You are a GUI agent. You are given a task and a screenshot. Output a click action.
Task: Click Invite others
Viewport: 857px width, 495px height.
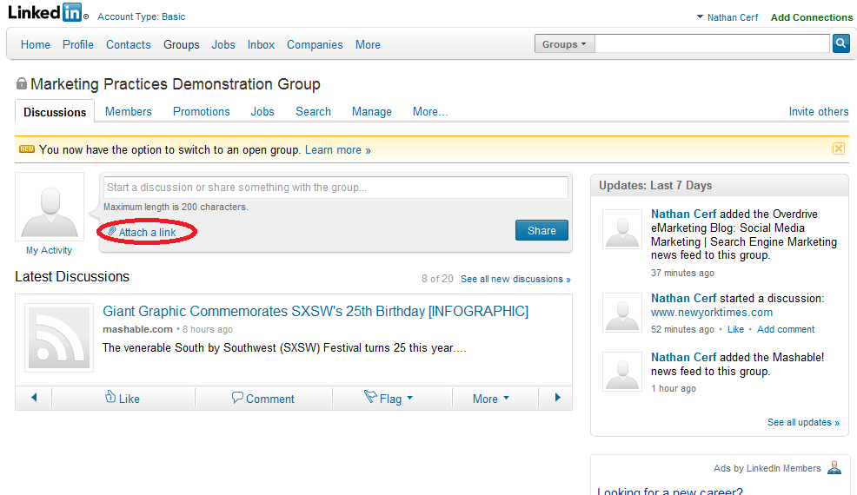pos(818,111)
